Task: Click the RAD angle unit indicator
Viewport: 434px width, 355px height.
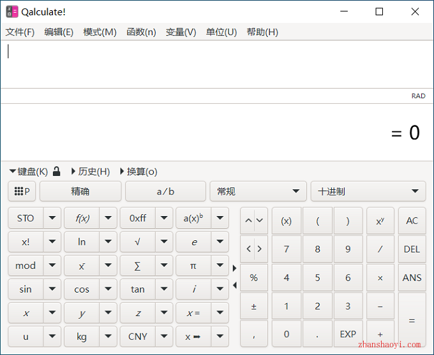Action: (x=418, y=96)
